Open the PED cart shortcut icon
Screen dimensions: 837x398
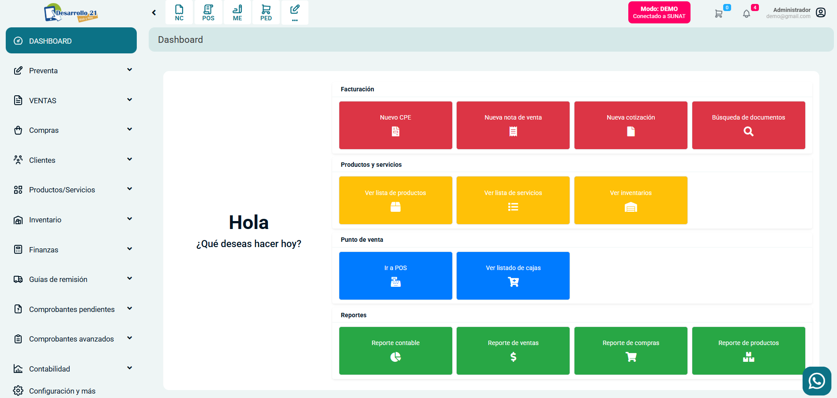pyautogui.click(x=266, y=12)
